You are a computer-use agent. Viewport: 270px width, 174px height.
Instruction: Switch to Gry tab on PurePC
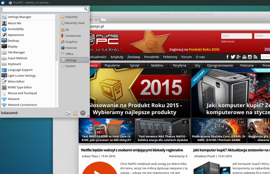pos(197,66)
